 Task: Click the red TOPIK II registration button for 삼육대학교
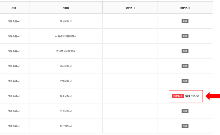[178, 96]
